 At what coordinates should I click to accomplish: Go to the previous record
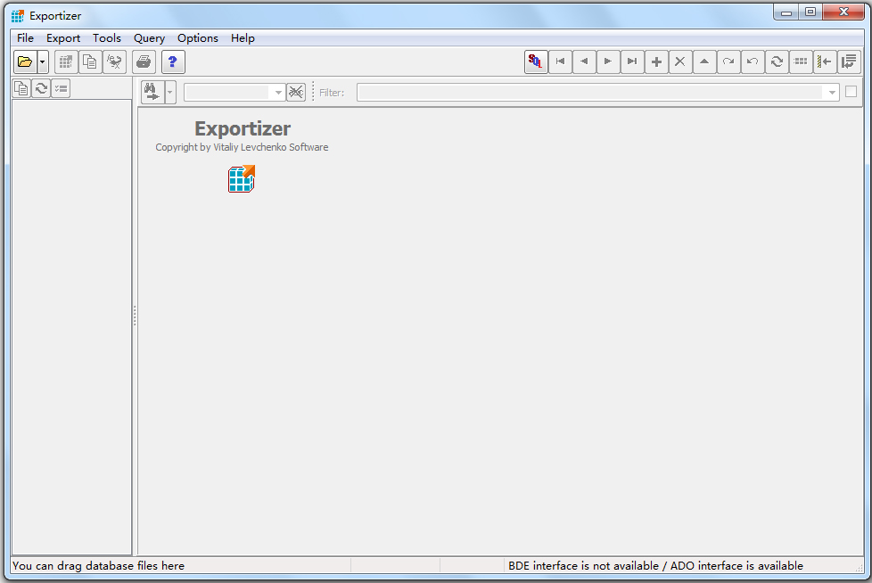point(585,62)
